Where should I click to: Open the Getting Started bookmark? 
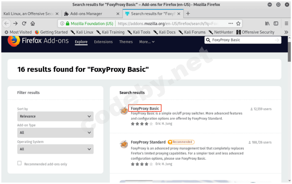[x=51, y=32]
